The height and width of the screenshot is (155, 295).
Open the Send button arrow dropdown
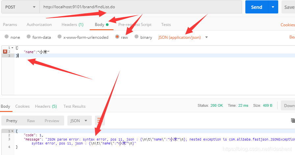click(x=273, y=7)
